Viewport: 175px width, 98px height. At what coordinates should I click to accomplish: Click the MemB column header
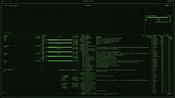coord(162,37)
